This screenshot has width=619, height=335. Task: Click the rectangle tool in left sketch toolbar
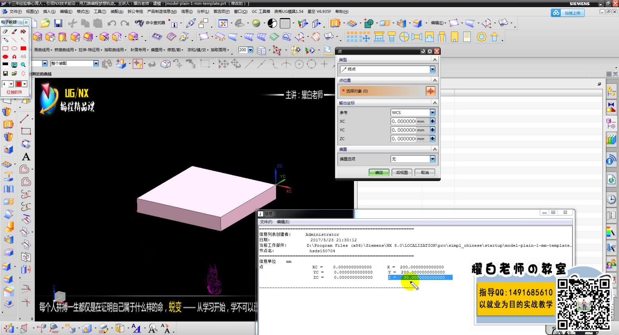(26, 131)
